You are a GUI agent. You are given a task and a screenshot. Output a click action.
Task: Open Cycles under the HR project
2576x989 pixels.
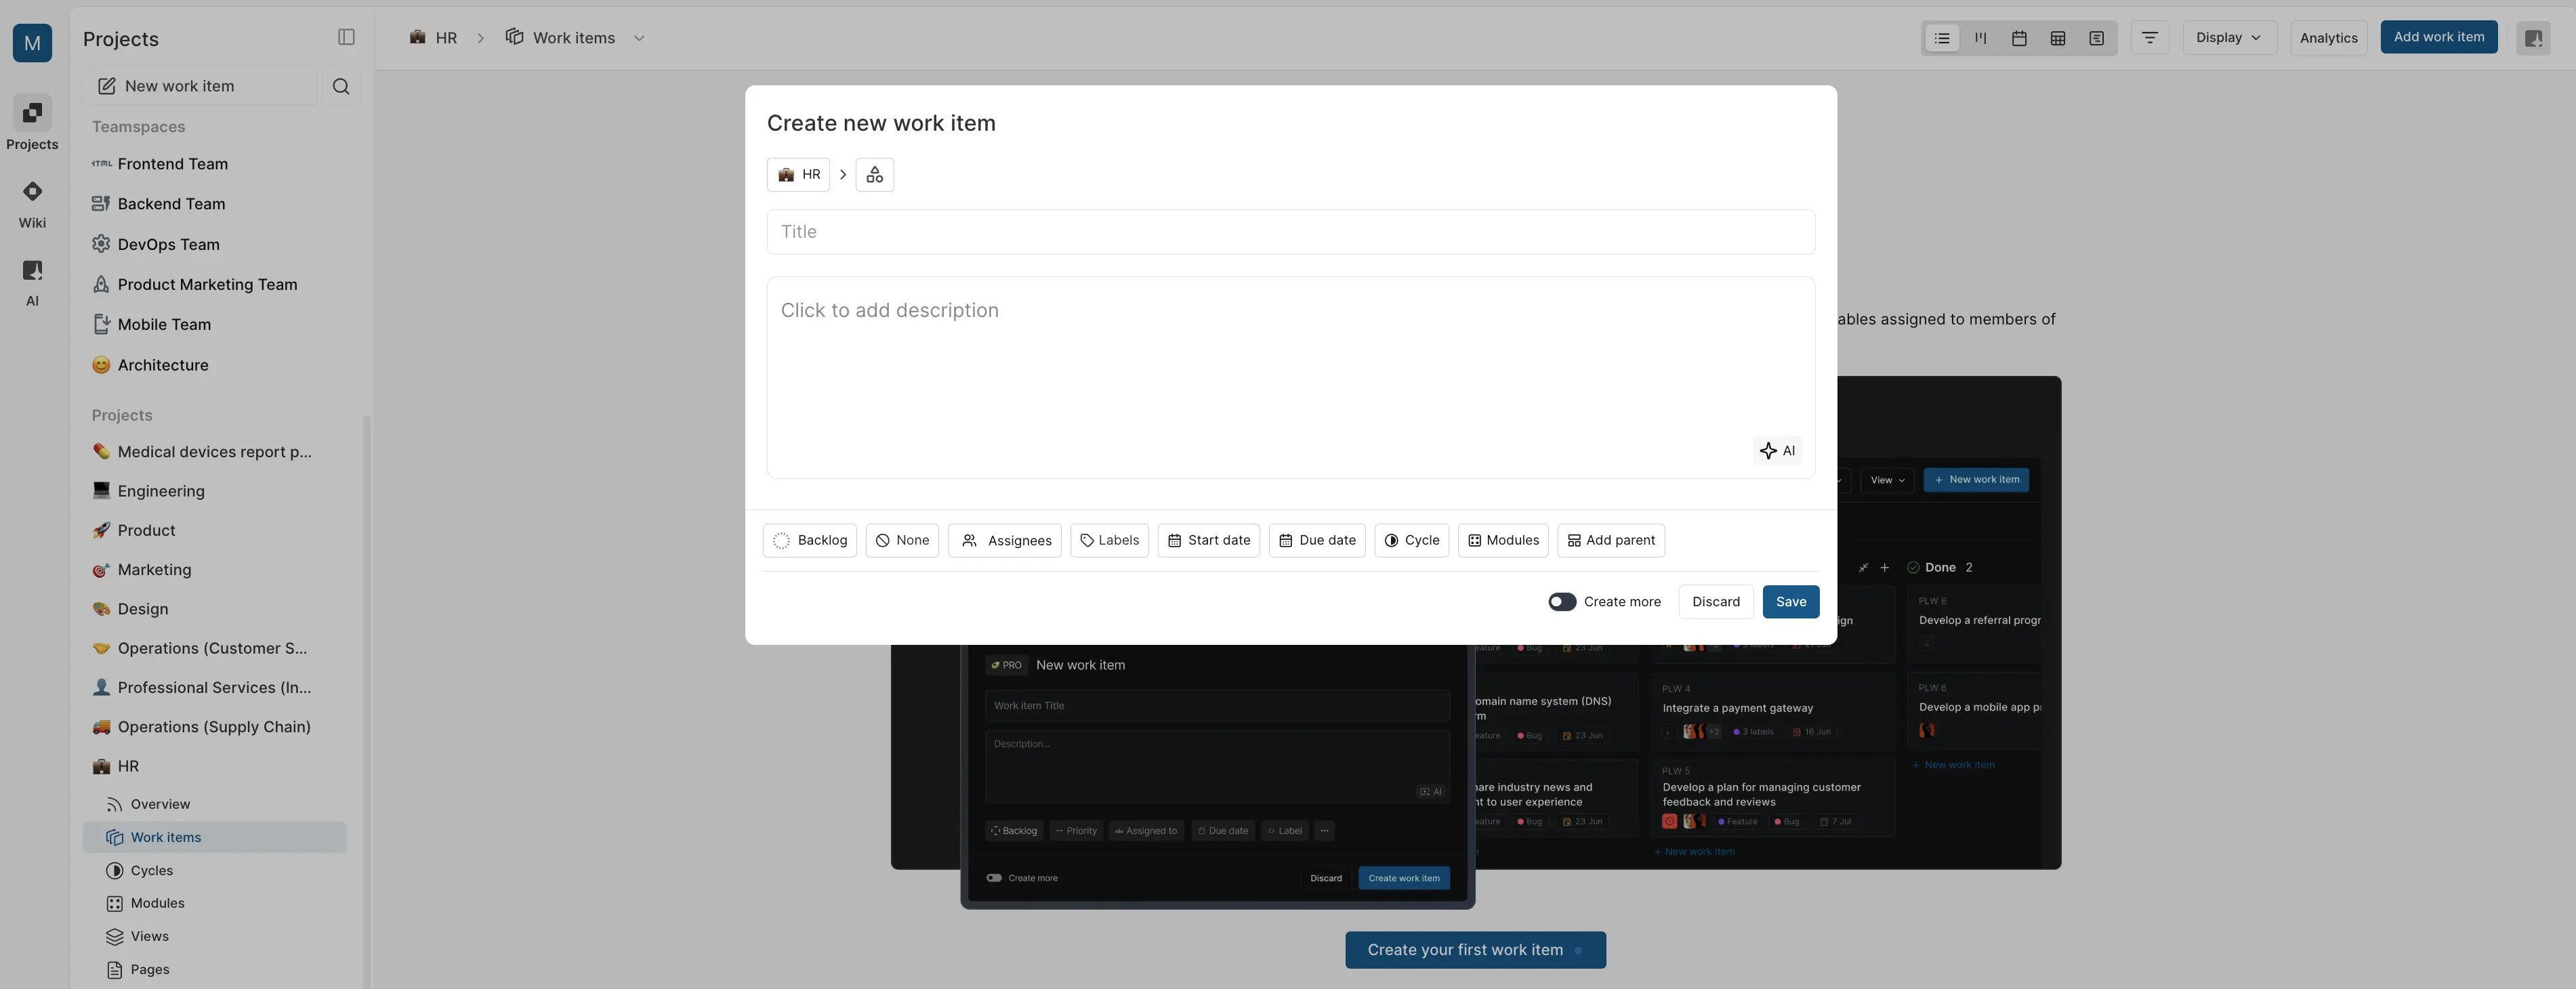coord(152,871)
